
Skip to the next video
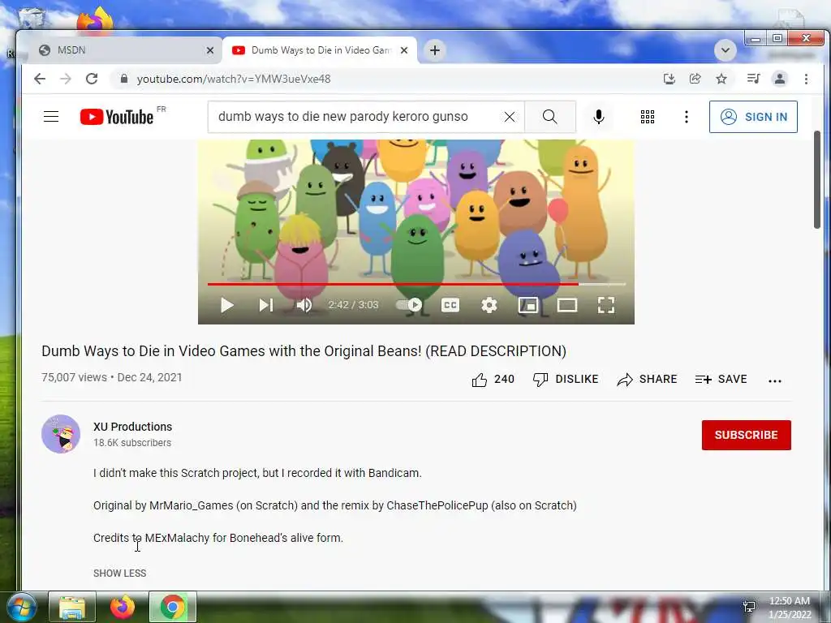266,305
